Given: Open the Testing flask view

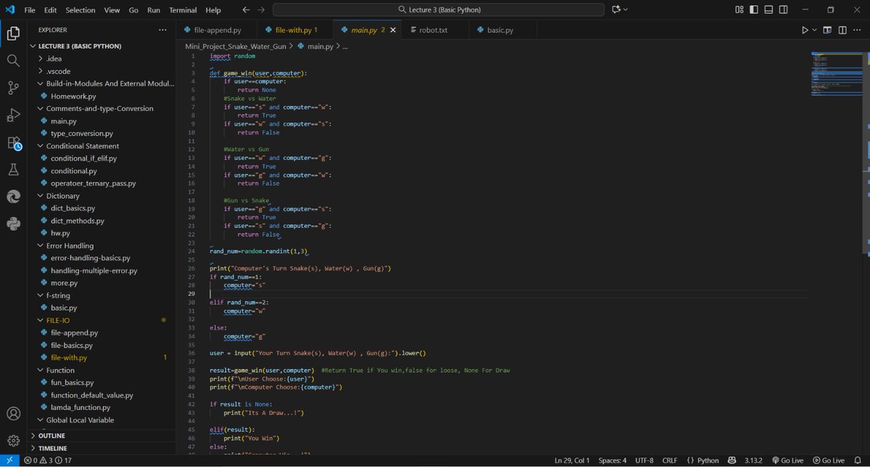Looking at the screenshot, I should pyautogui.click(x=13, y=169).
